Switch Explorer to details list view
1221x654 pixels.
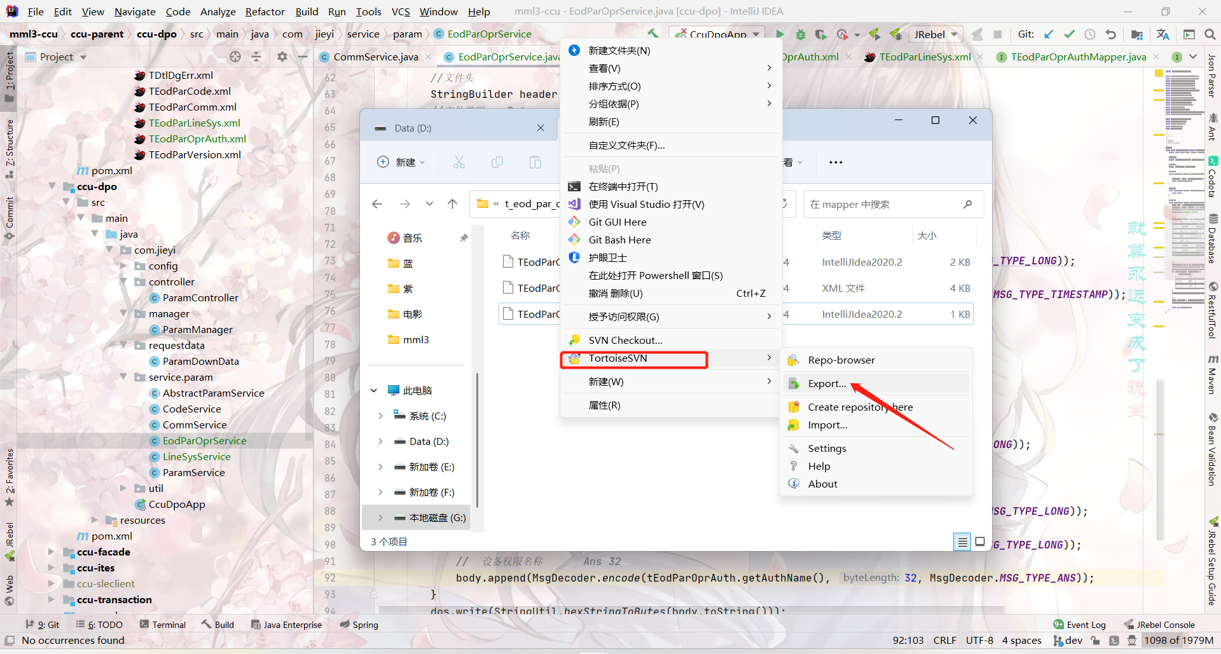pos(962,542)
